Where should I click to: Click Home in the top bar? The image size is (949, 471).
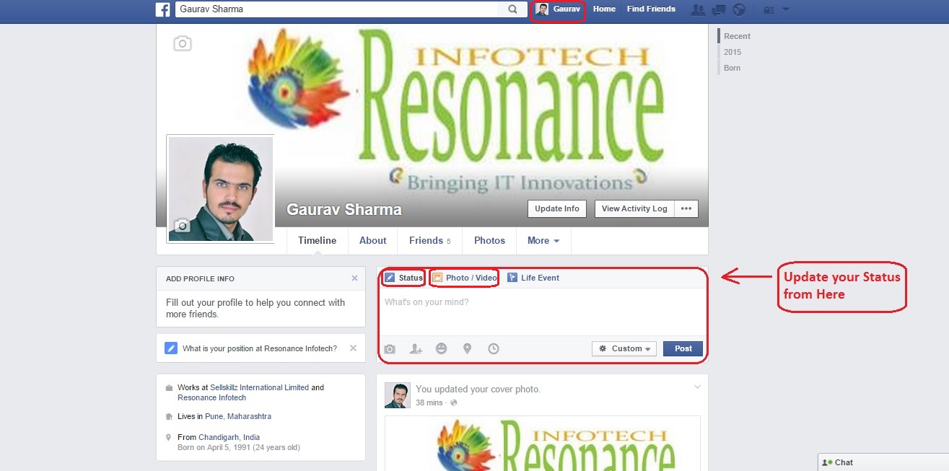pyautogui.click(x=604, y=9)
